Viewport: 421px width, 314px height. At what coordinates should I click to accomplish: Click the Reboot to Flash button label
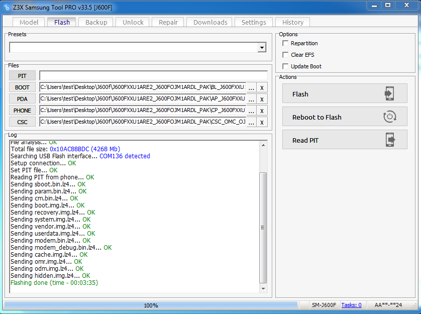click(x=317, y=118)
